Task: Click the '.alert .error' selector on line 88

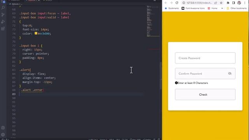Action: 32,90
